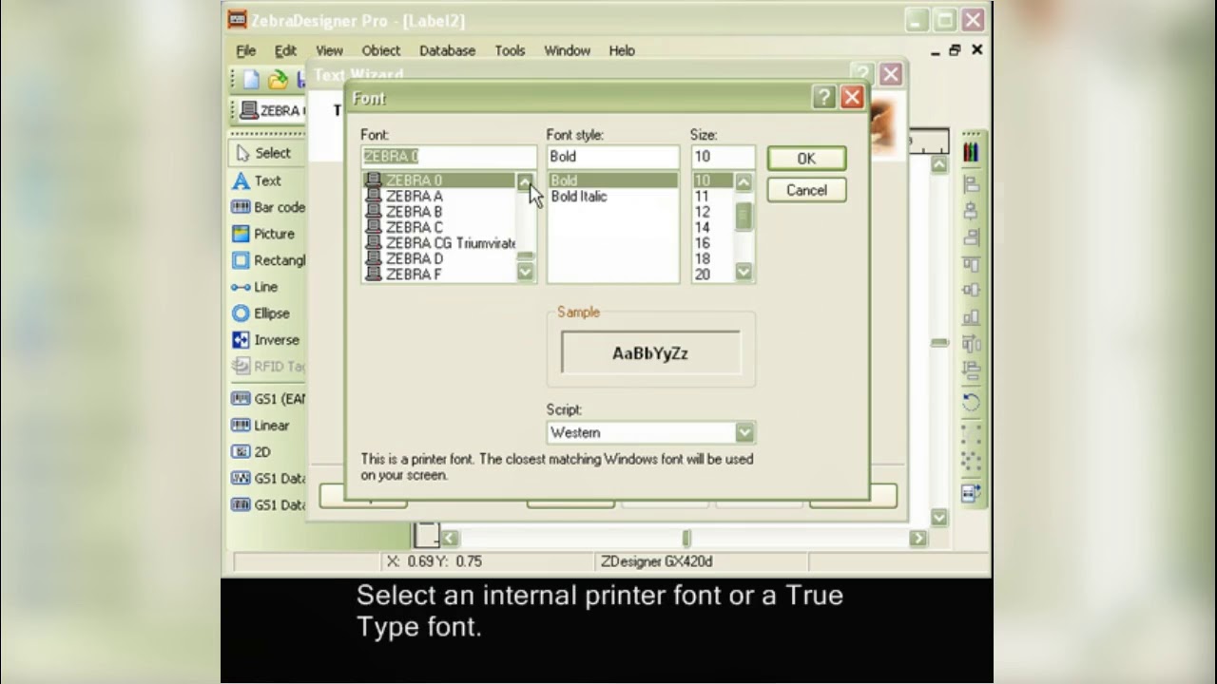This screenshot has height=684, width=1217.
Task: Open the Window menu
Action: pyautogui.click(x=567, y=50)
